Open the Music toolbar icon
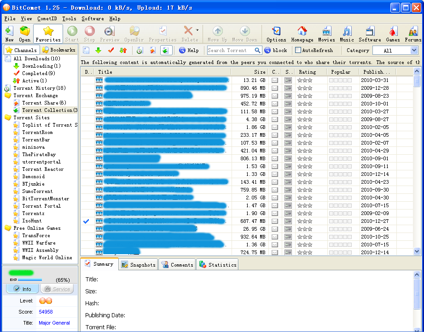424x332 pixels. 347,34
